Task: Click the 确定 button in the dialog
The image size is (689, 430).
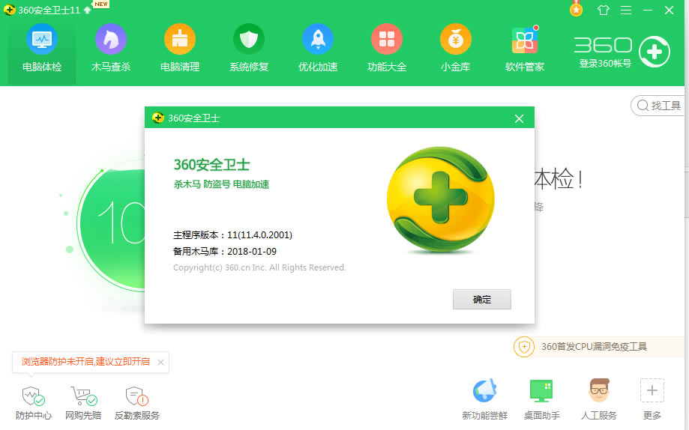Action: click(x=481, y=299)
